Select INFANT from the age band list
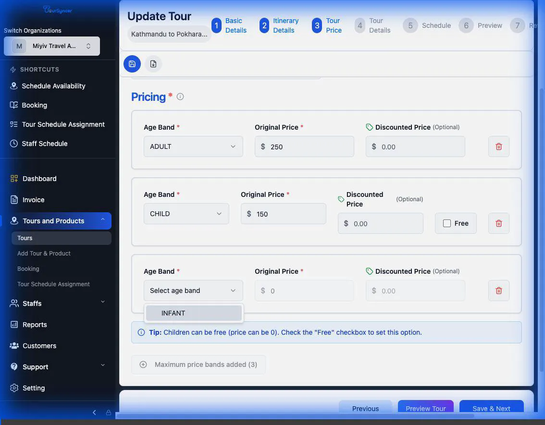Screen dimensions: 545x425 (194, 313)
